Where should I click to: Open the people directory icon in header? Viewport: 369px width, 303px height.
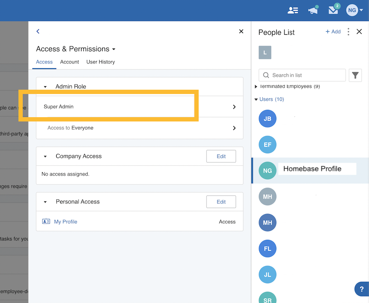293,10
